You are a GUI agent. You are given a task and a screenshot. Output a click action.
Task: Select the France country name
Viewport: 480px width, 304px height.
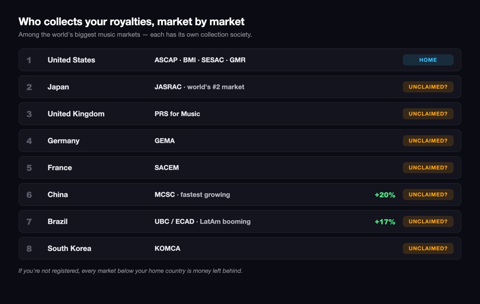[x=60, y=168]
